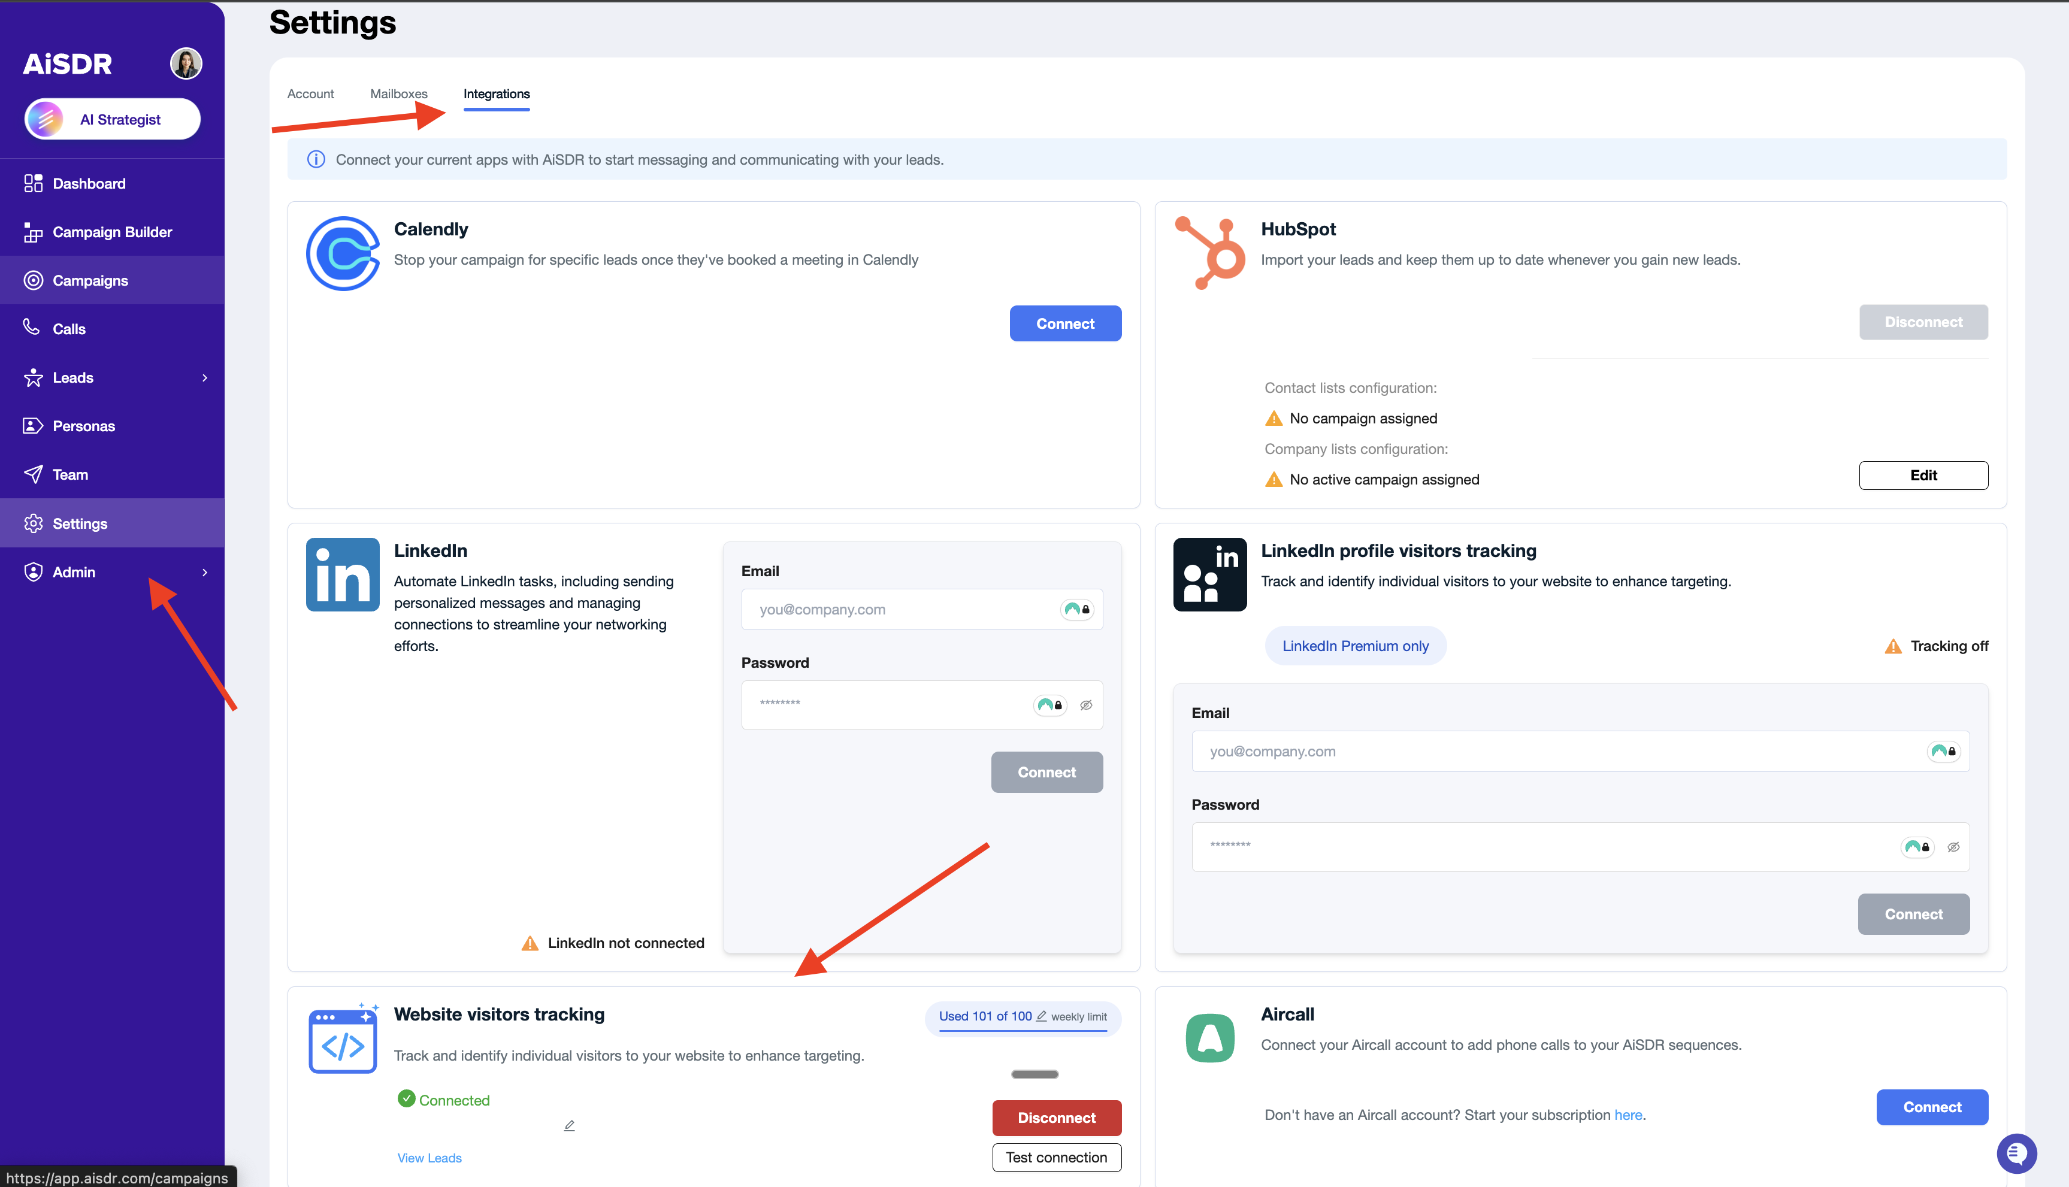This screenshot has height=1187, width=2069.
Task: Click password manager icon in LinkedIn Password field
Action: 1050,705
